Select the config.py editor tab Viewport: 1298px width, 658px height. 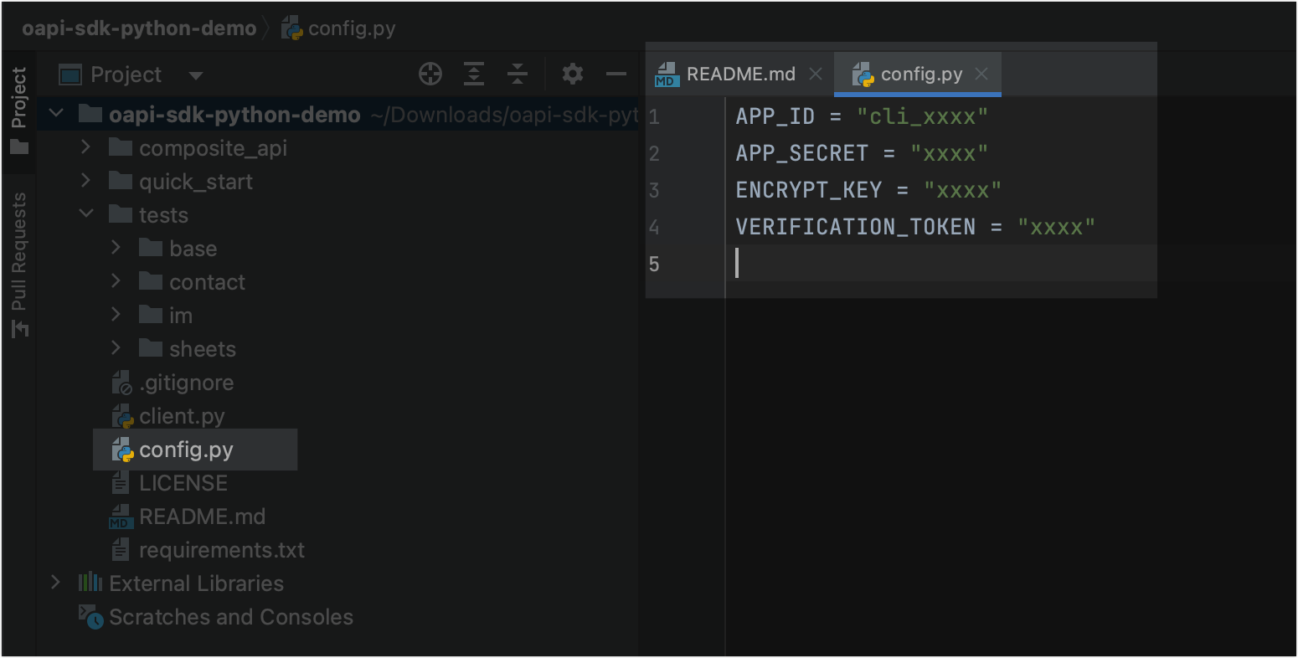tap(920, 75)
